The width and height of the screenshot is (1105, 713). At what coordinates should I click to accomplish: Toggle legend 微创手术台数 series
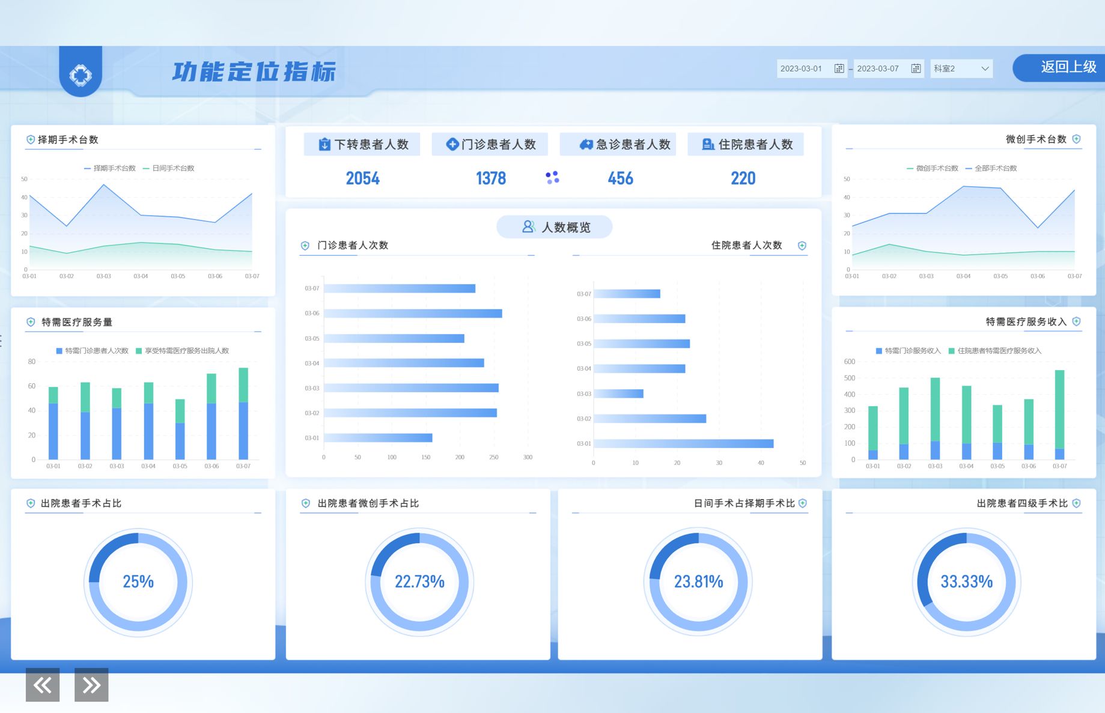tap(933, 168)
